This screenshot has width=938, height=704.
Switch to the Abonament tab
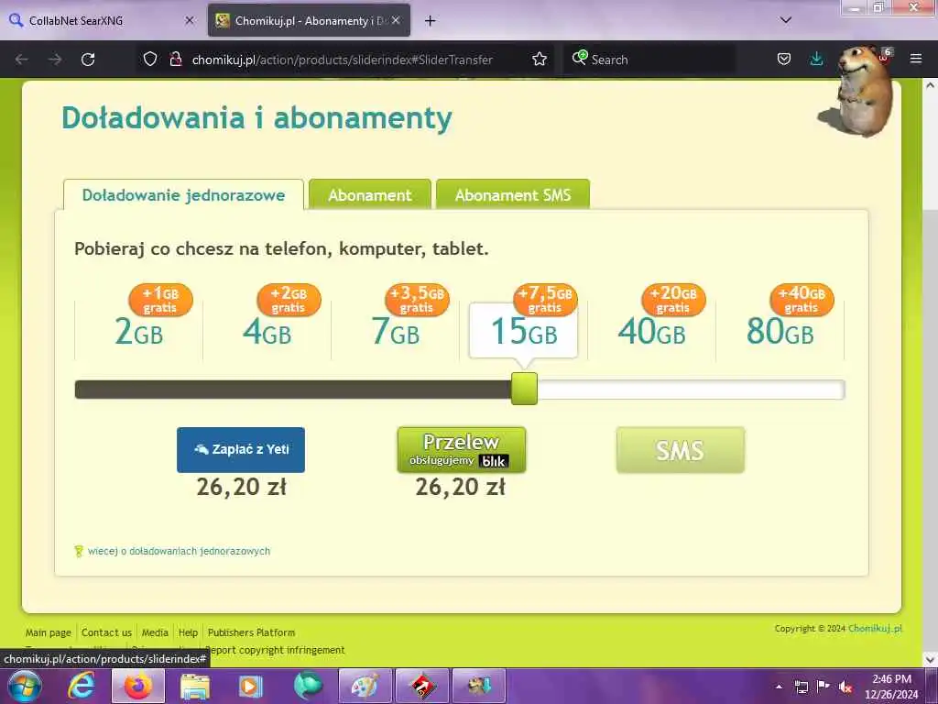[370, 195]
